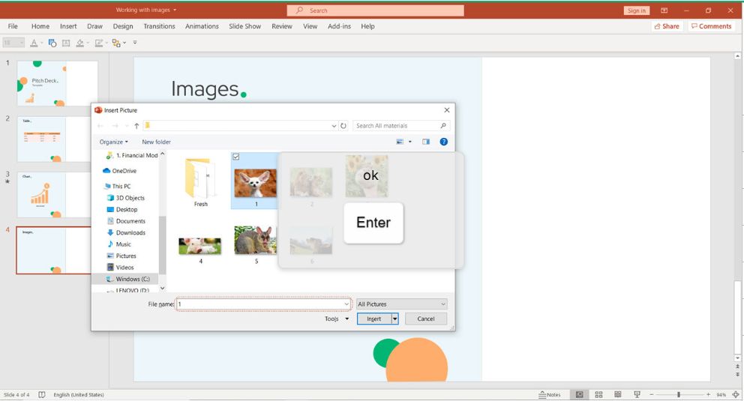Click the Ribbon Display Options icon
Screen dimensions: 744x401
664,10
